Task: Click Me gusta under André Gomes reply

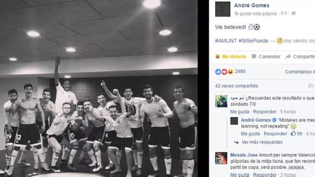Action: (x=250, y=134)
